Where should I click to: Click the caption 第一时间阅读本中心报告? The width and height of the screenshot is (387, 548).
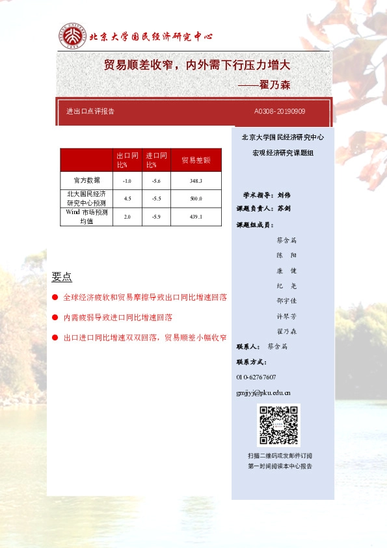pyautogui.click(x=280, y=466)
